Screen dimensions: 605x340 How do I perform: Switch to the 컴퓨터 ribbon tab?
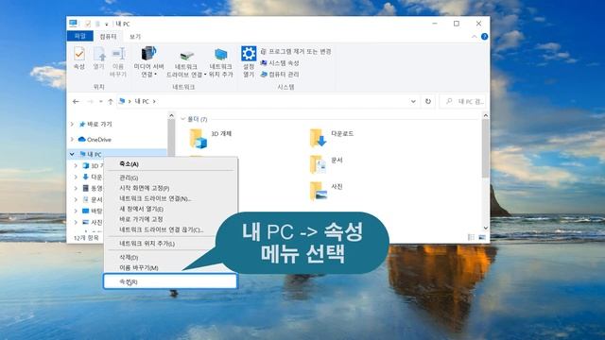point(108,37)
